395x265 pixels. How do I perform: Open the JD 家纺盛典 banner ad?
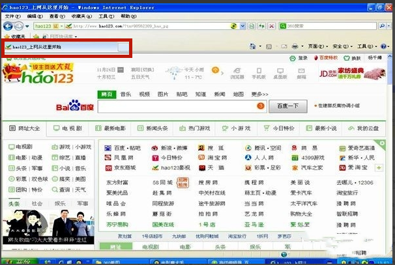352,74
